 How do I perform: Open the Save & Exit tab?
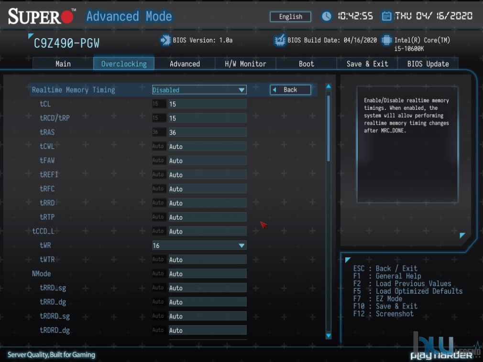pos(367,64)
